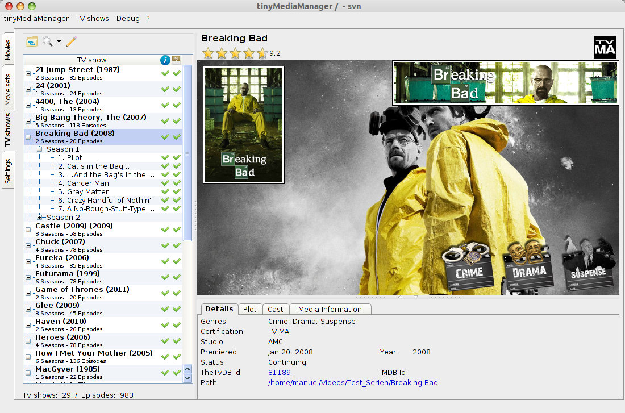Screen dimensions: 625x413
Task: Open the Breaking Bad folder path link
Action: tap(353, 383)
